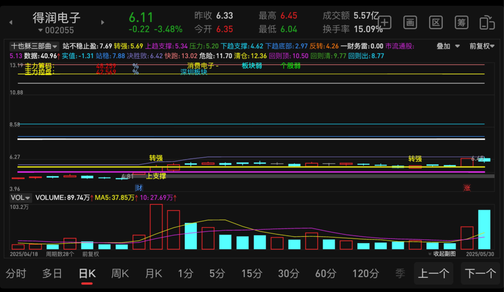Switch to 多日 tab
This screenshot has width=504, height=292.
tap(52, 273)
